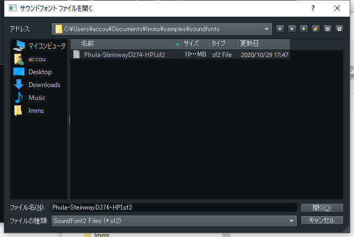Screen dimensions: 354x237
Task: Click the sf2 File type cell
Action: pyautogui.click(x=222, y=55)
